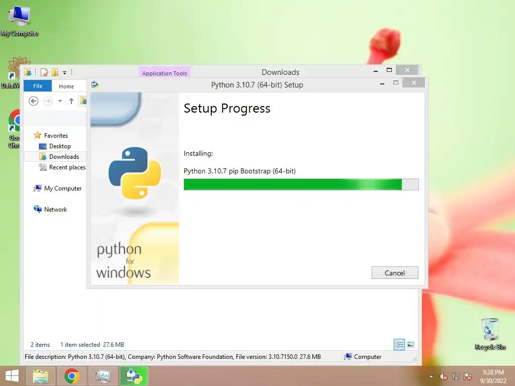
Task: Click the '2 items' status text
Action: (x=40, y=345)
